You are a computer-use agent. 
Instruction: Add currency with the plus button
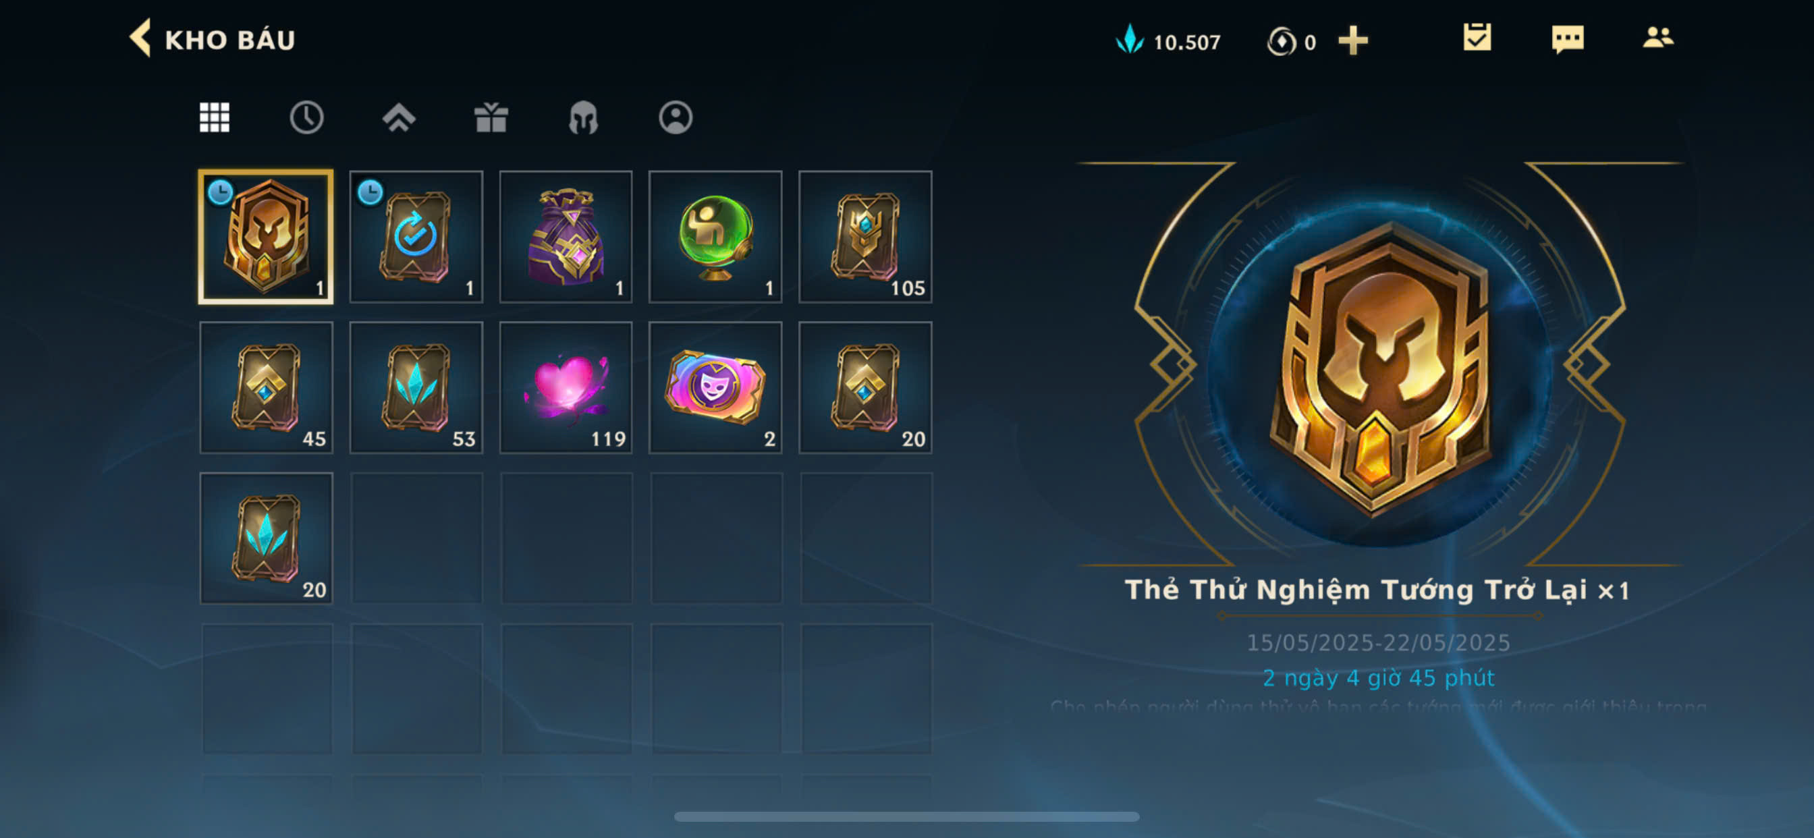[1353, 41]
